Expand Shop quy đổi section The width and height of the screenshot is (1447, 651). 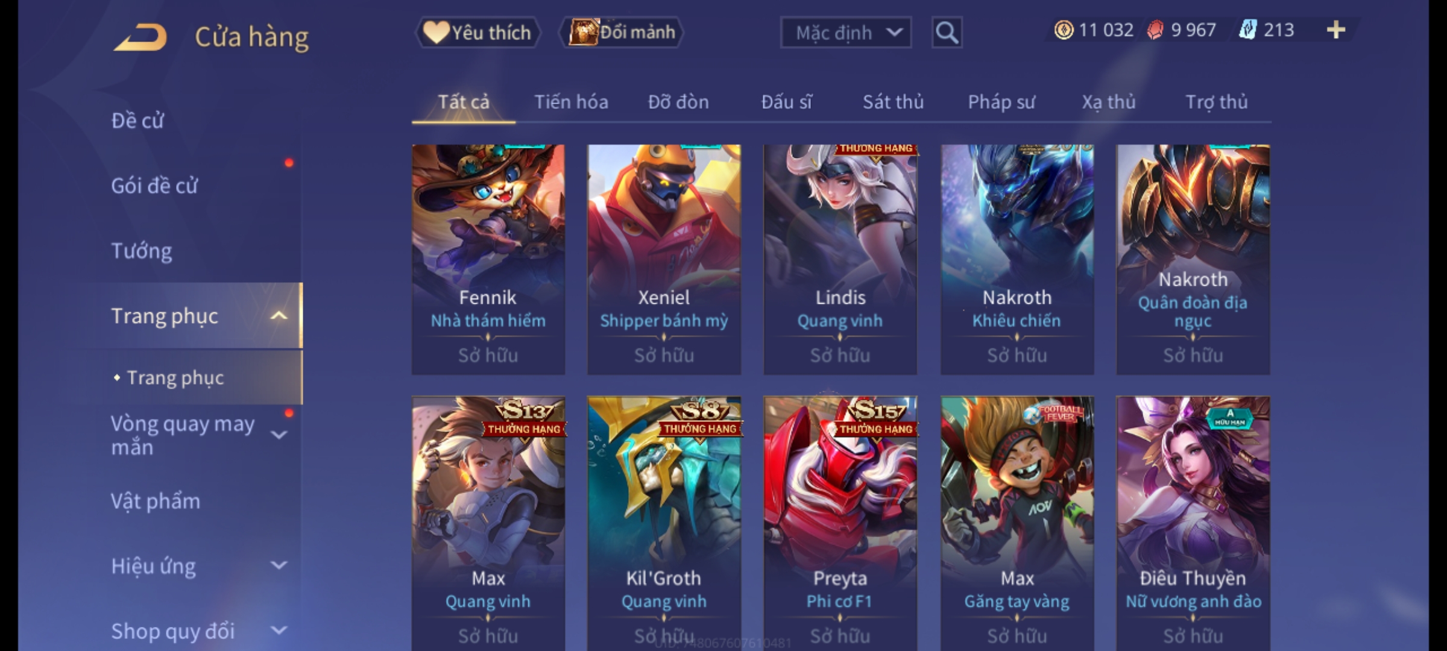pyautogui.click(x=279, y=631)
